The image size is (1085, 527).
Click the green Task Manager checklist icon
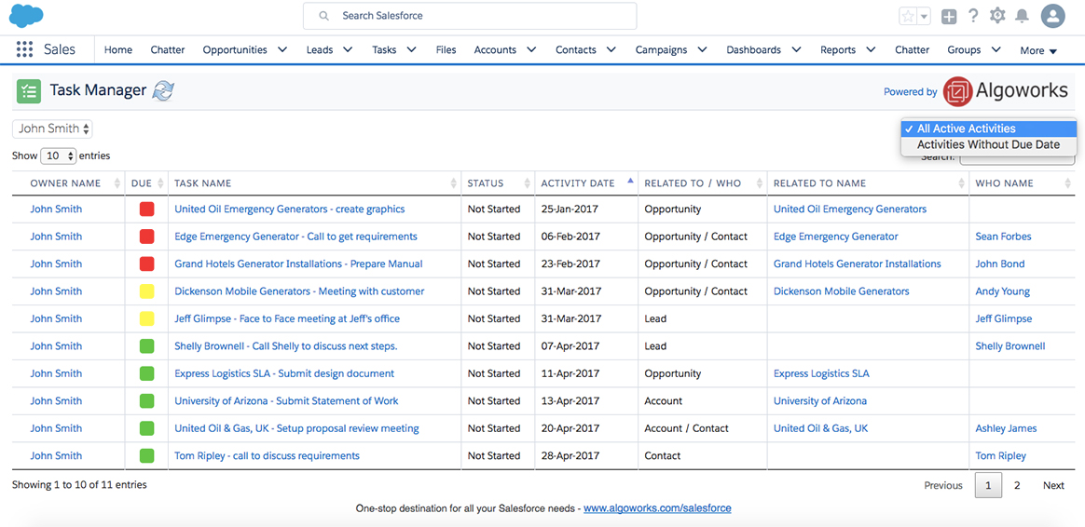click(x=28, y=90)
